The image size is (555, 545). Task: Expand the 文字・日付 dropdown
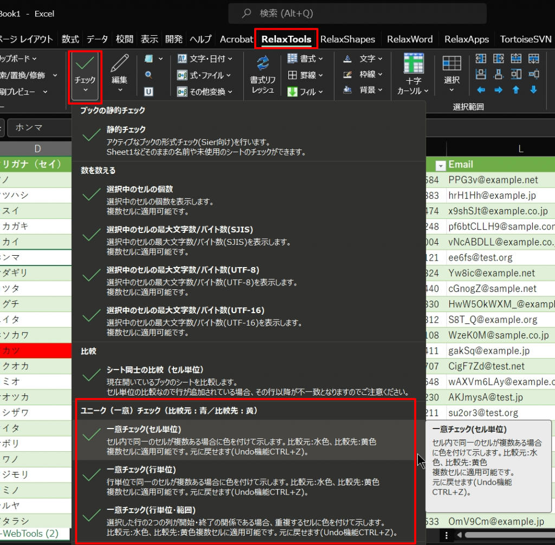click(x=205, y=59)
